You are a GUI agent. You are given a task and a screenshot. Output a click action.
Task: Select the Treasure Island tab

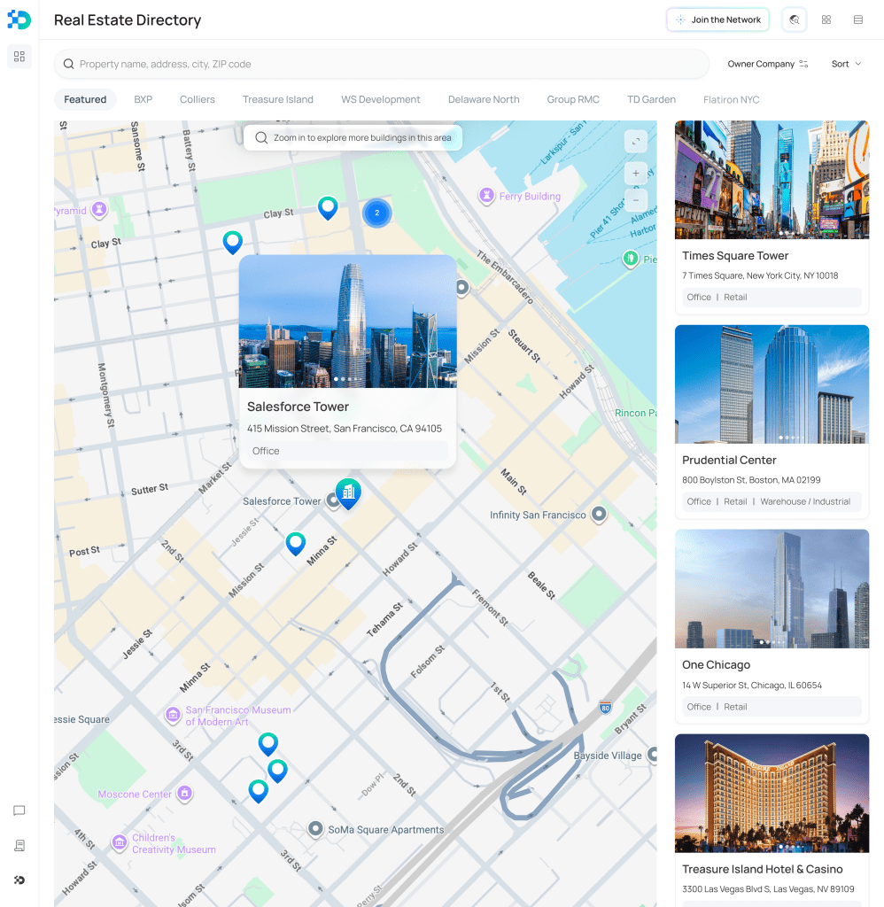(x=278, y=99)
